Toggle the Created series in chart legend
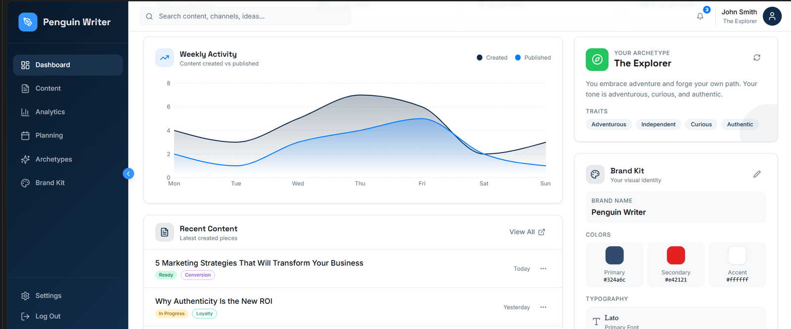This screenshot has width=791, height=329. click(492, 58)
